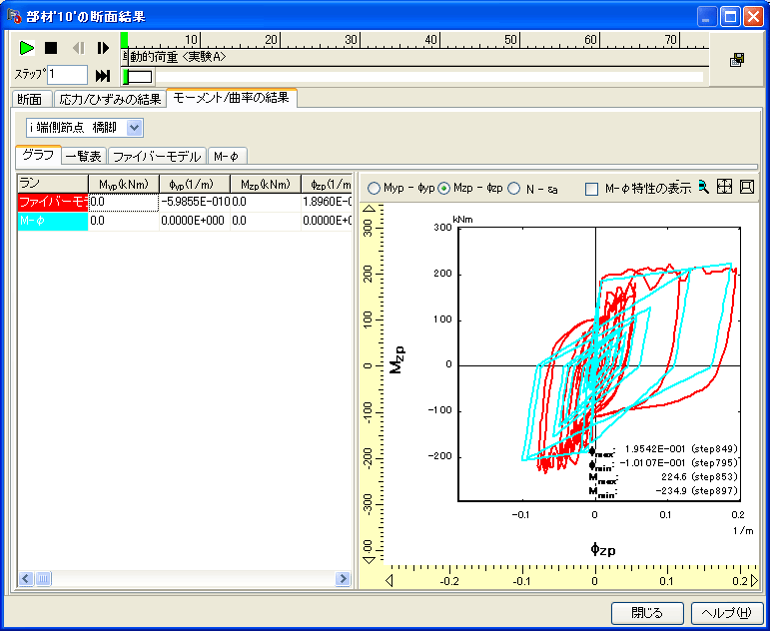Image resolution: width=770 pixels, height=631 pixels.
Task: Select the N - εa radio button
Action: pyautogui.click(x=513, y=189)
